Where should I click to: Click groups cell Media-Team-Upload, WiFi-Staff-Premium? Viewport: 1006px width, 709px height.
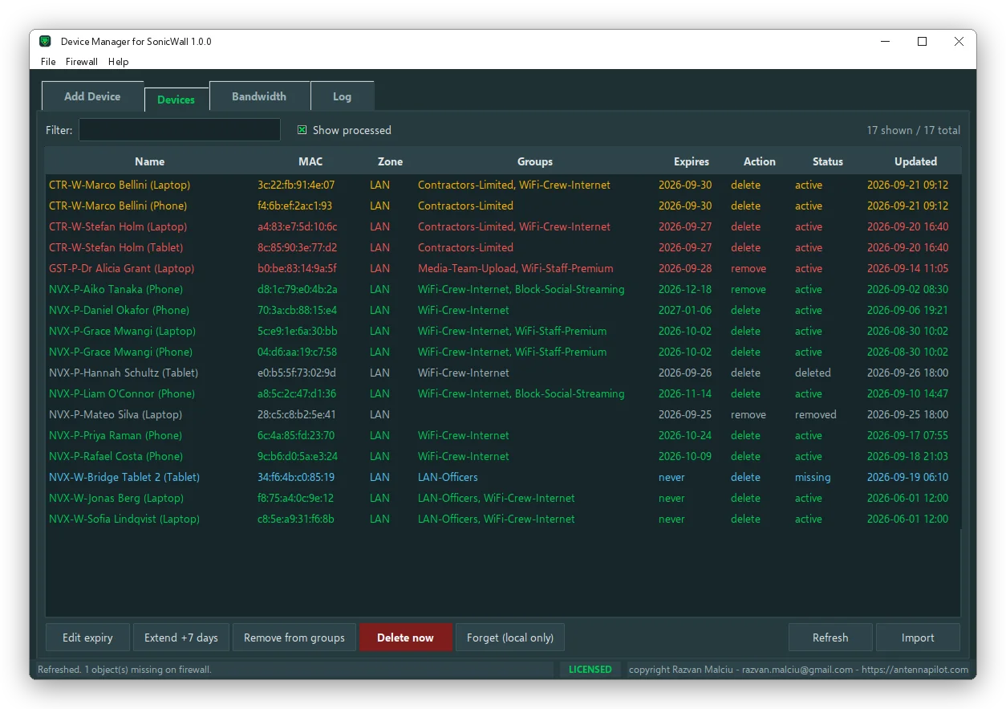[x=516, y=268]
